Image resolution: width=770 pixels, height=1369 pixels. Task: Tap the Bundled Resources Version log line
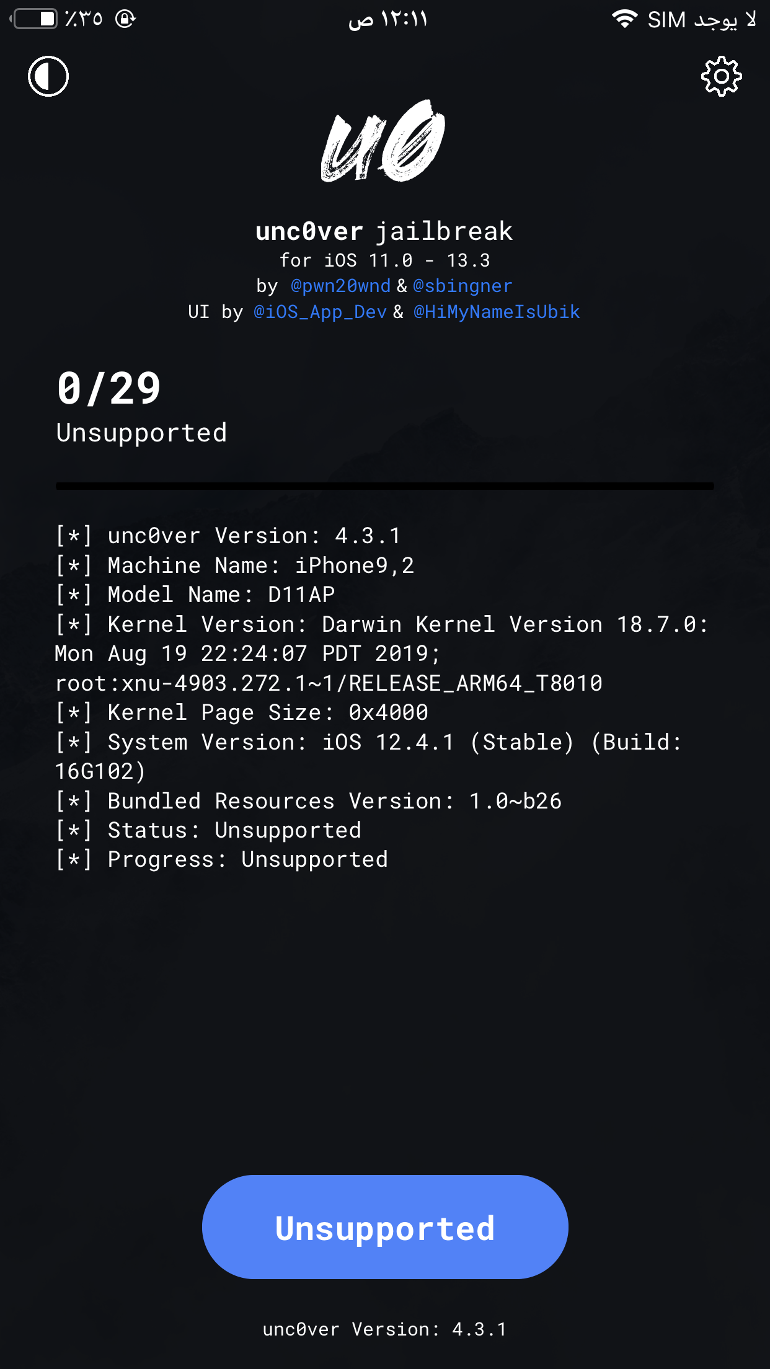coord(309,801)
